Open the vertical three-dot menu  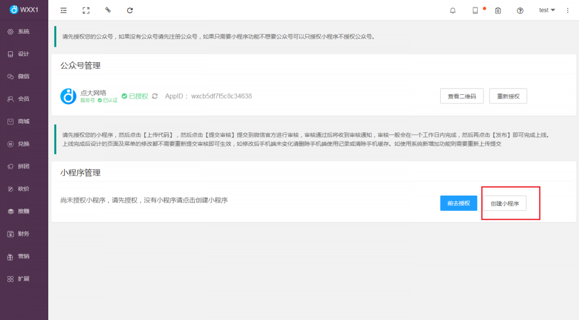(x=567, y=10)
